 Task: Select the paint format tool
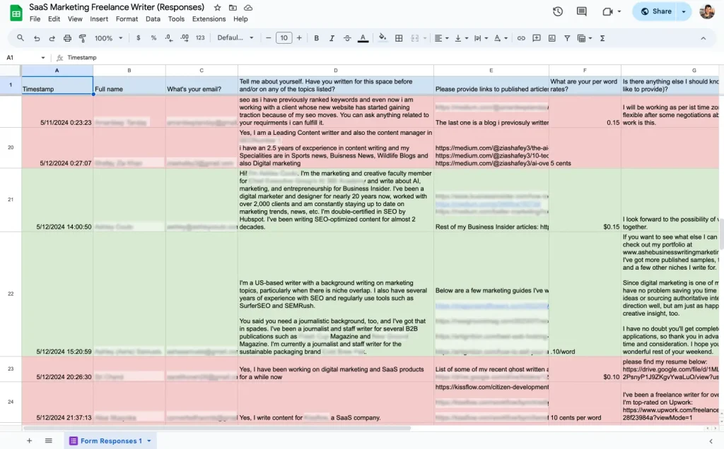tap(83, 38)
